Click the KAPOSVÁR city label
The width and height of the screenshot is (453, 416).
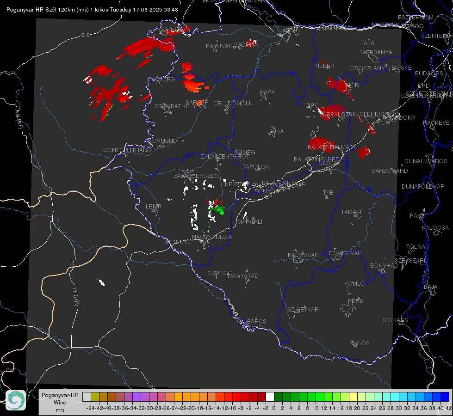pos(303,255)
